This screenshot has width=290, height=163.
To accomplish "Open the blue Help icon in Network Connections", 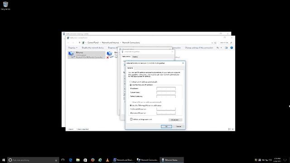I will pyautogui.click(x=232, y=48).
